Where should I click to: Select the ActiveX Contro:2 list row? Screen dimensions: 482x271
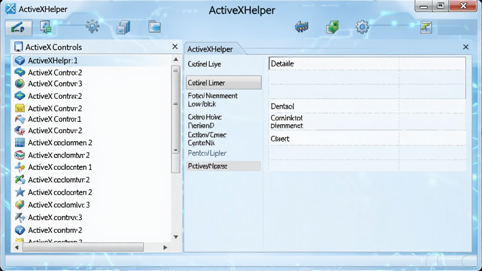[x=91, y=72]
